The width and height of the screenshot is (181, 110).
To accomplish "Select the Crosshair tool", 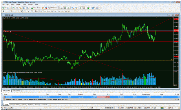I will point(7,11).
